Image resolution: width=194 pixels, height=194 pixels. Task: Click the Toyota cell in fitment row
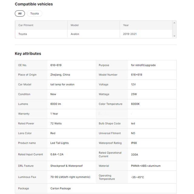pos(23,34)
